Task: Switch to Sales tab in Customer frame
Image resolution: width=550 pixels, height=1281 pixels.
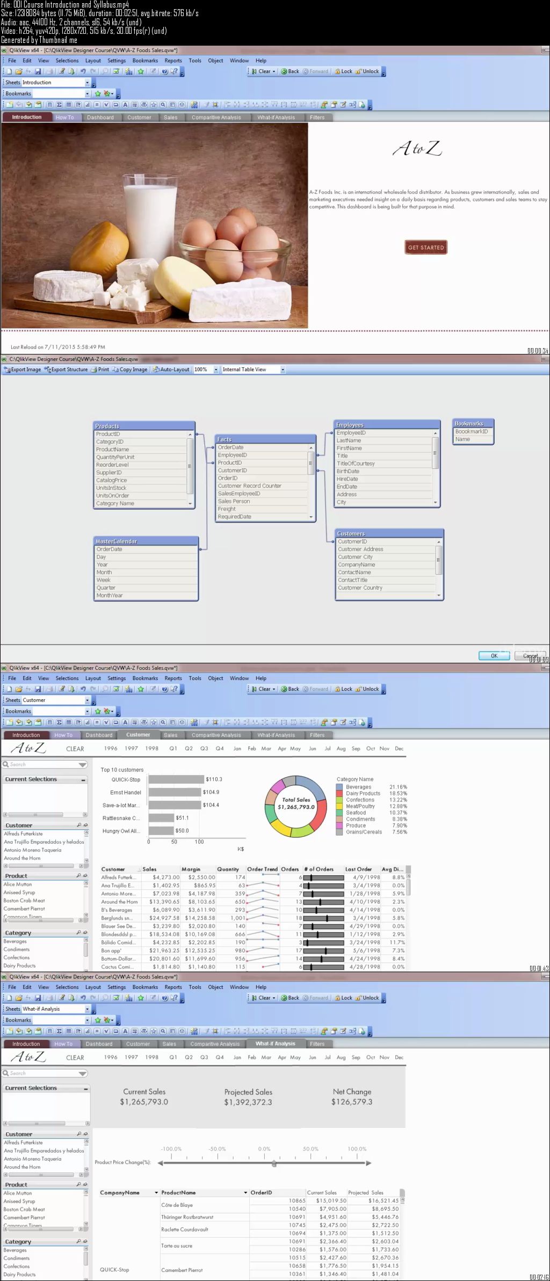Action: [x=171, y=735]
